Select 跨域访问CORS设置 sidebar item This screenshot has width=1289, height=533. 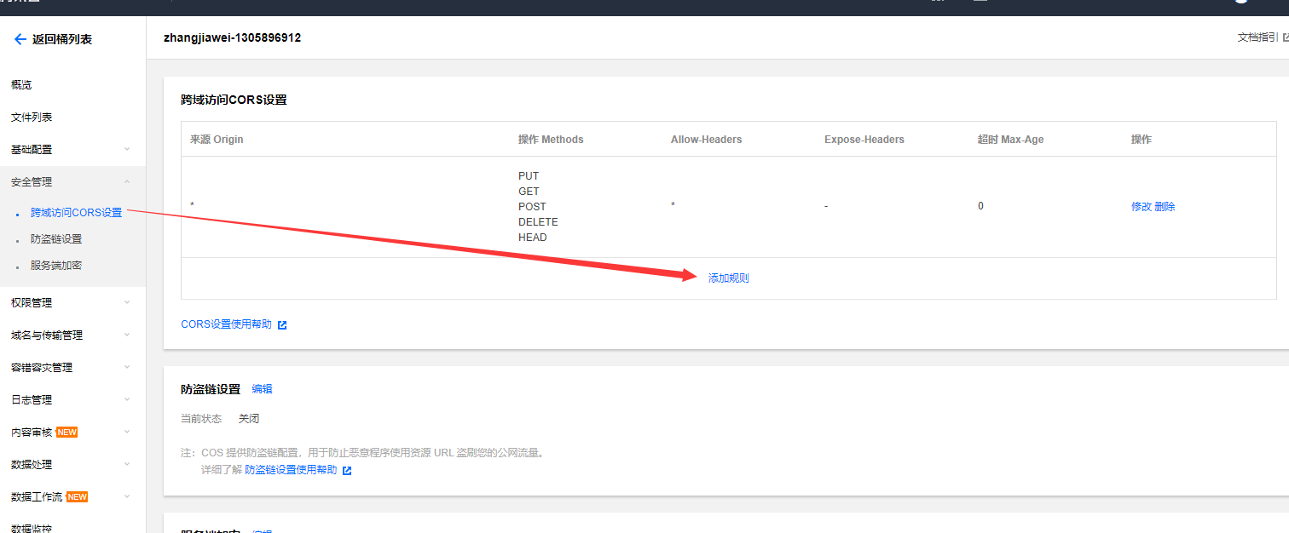click(76, 213)
